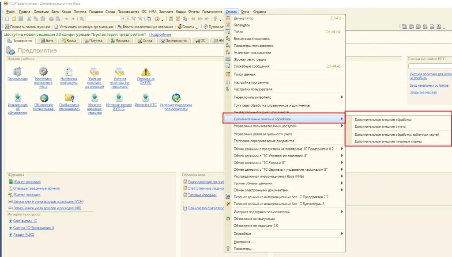
Task: Open the Интернет-ИТС icon
Action: [146, 98]
